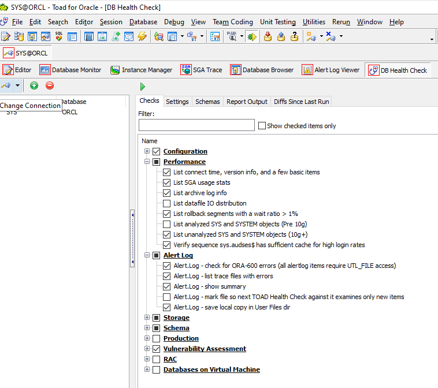Open the Utilities menu

pyautogui.click(x=314, y=22)
